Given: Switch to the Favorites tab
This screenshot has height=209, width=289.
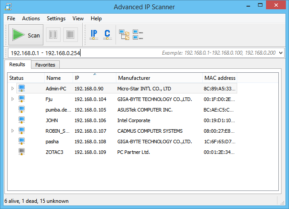Looking at the screenshot, I should 45,65.
